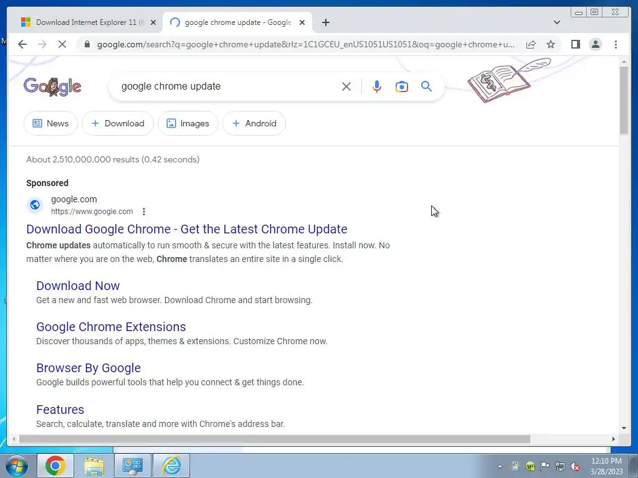
Task: Stop loading the page
Action: point(62,44)
